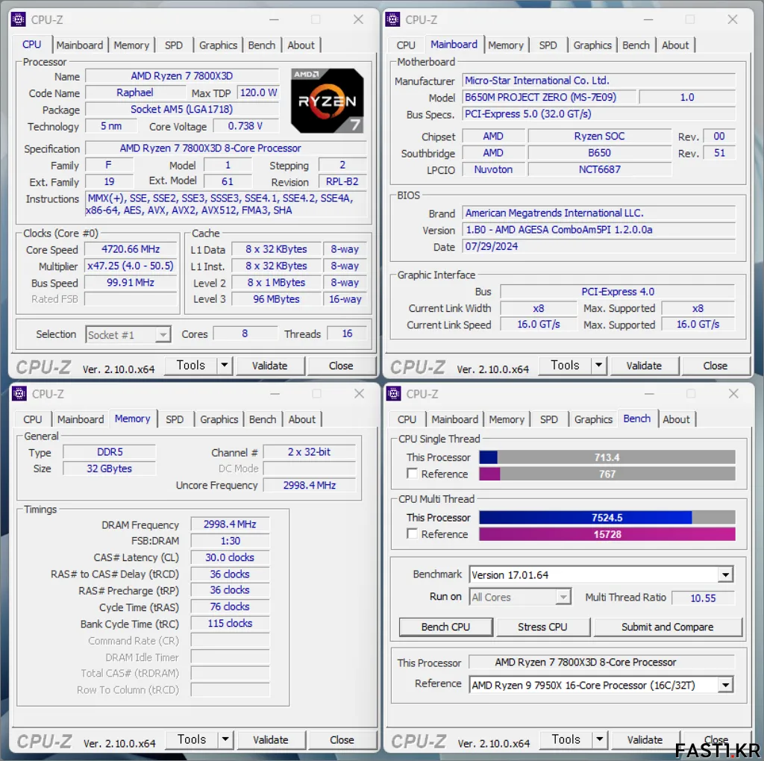Click the Core Speed value 4720.66 MHz
Screen dimensions: 764x761
(x=131, y=249)
